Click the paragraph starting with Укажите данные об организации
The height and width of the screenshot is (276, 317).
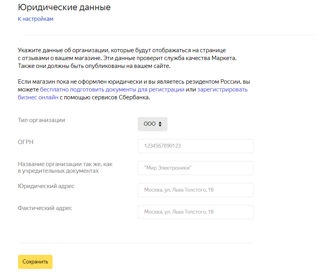click(122, 51)
